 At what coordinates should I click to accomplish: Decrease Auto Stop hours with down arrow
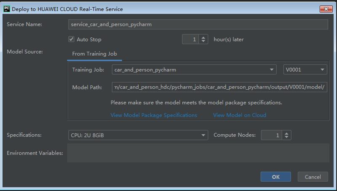tap(204, 41)
